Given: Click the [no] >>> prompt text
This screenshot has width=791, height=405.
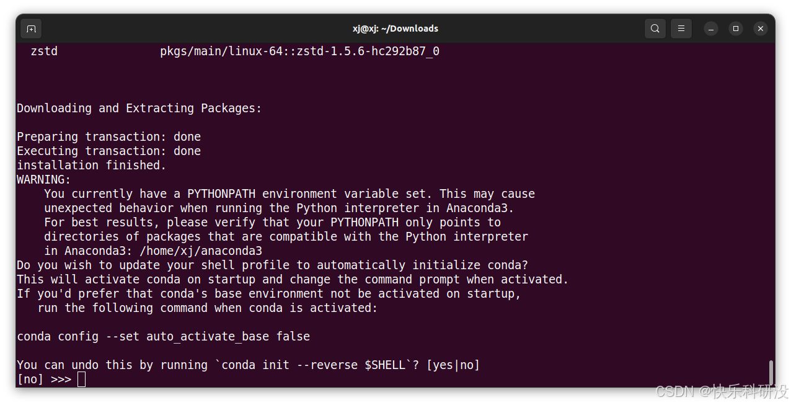Looking at the screenshot, I should (44, 380).
